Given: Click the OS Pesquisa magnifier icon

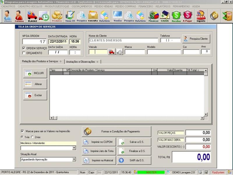Looking at the screenshot, I should click(x=82, y=16).
